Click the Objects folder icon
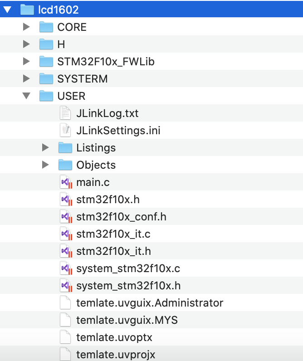 [x=65, y=165]
